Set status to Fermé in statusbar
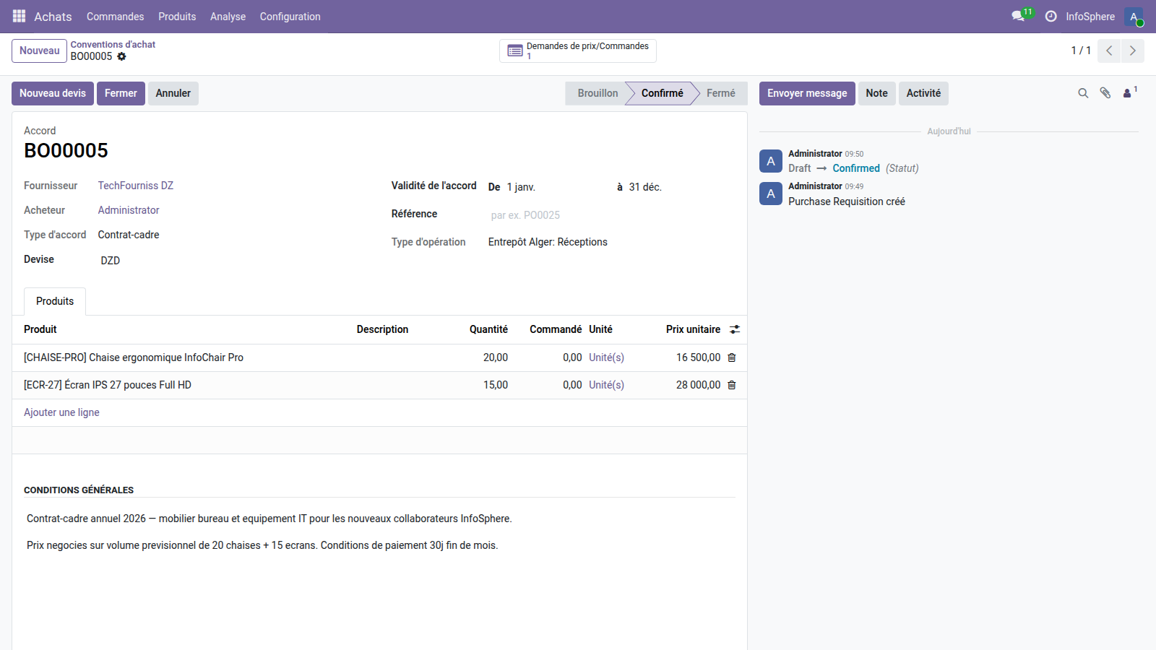 point(720,93)
